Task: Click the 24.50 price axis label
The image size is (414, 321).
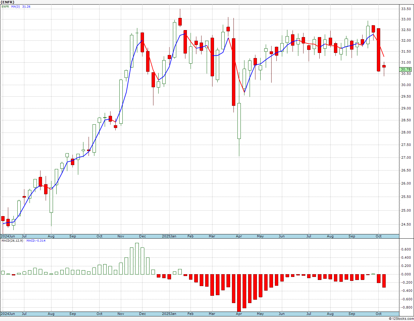Action: click(406, 224)
